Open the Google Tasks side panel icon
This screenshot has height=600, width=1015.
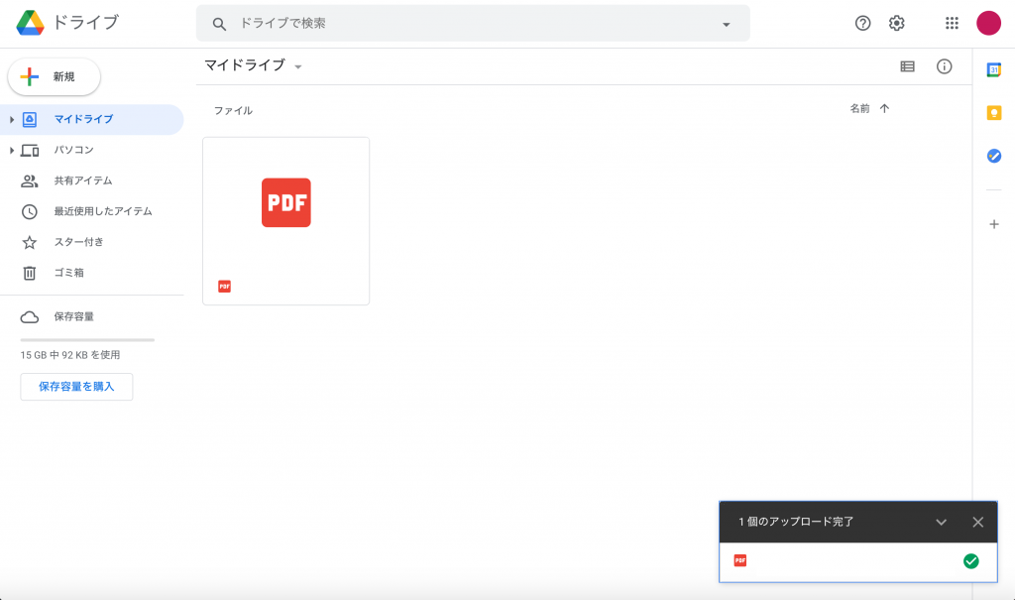(994, 156)
